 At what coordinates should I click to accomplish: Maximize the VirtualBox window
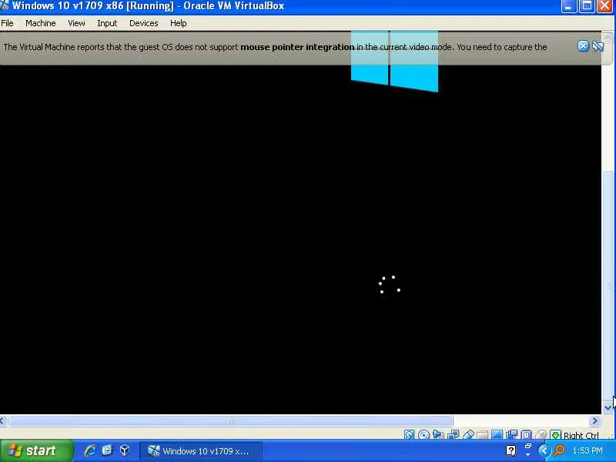(587, 6)
